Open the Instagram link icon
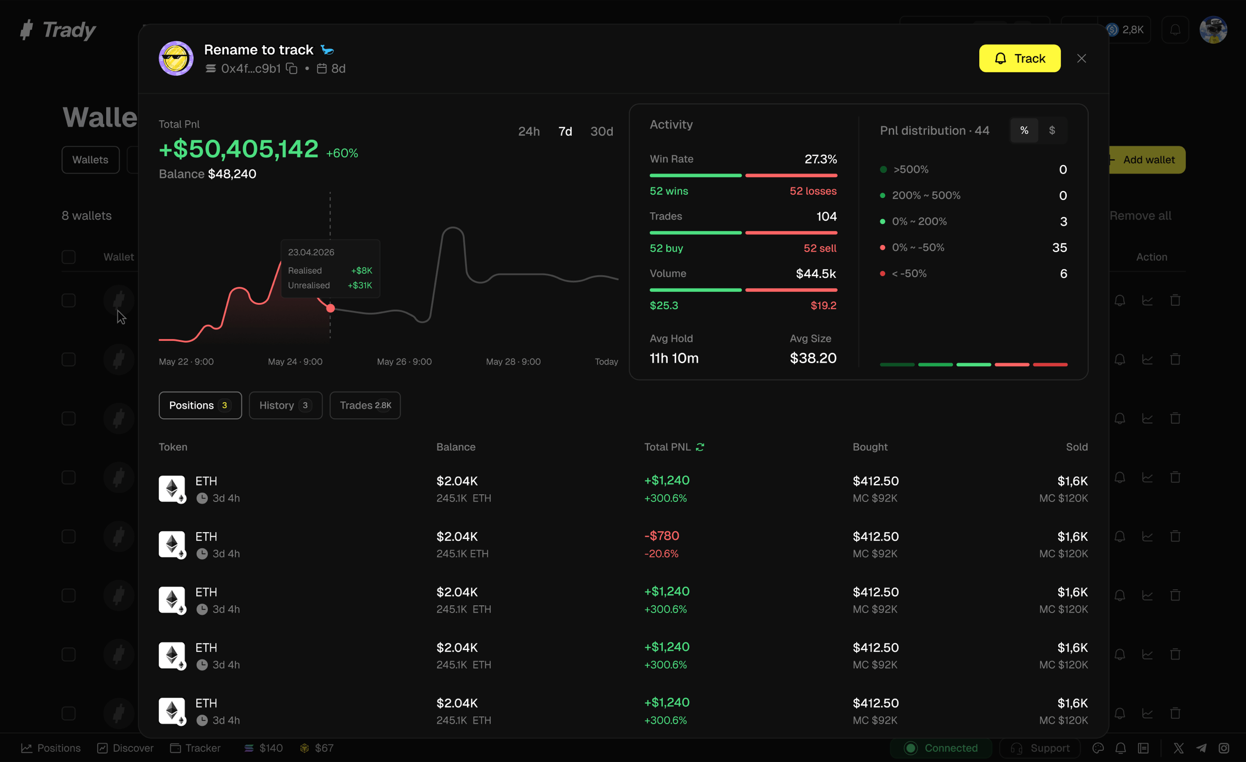 1224,748
